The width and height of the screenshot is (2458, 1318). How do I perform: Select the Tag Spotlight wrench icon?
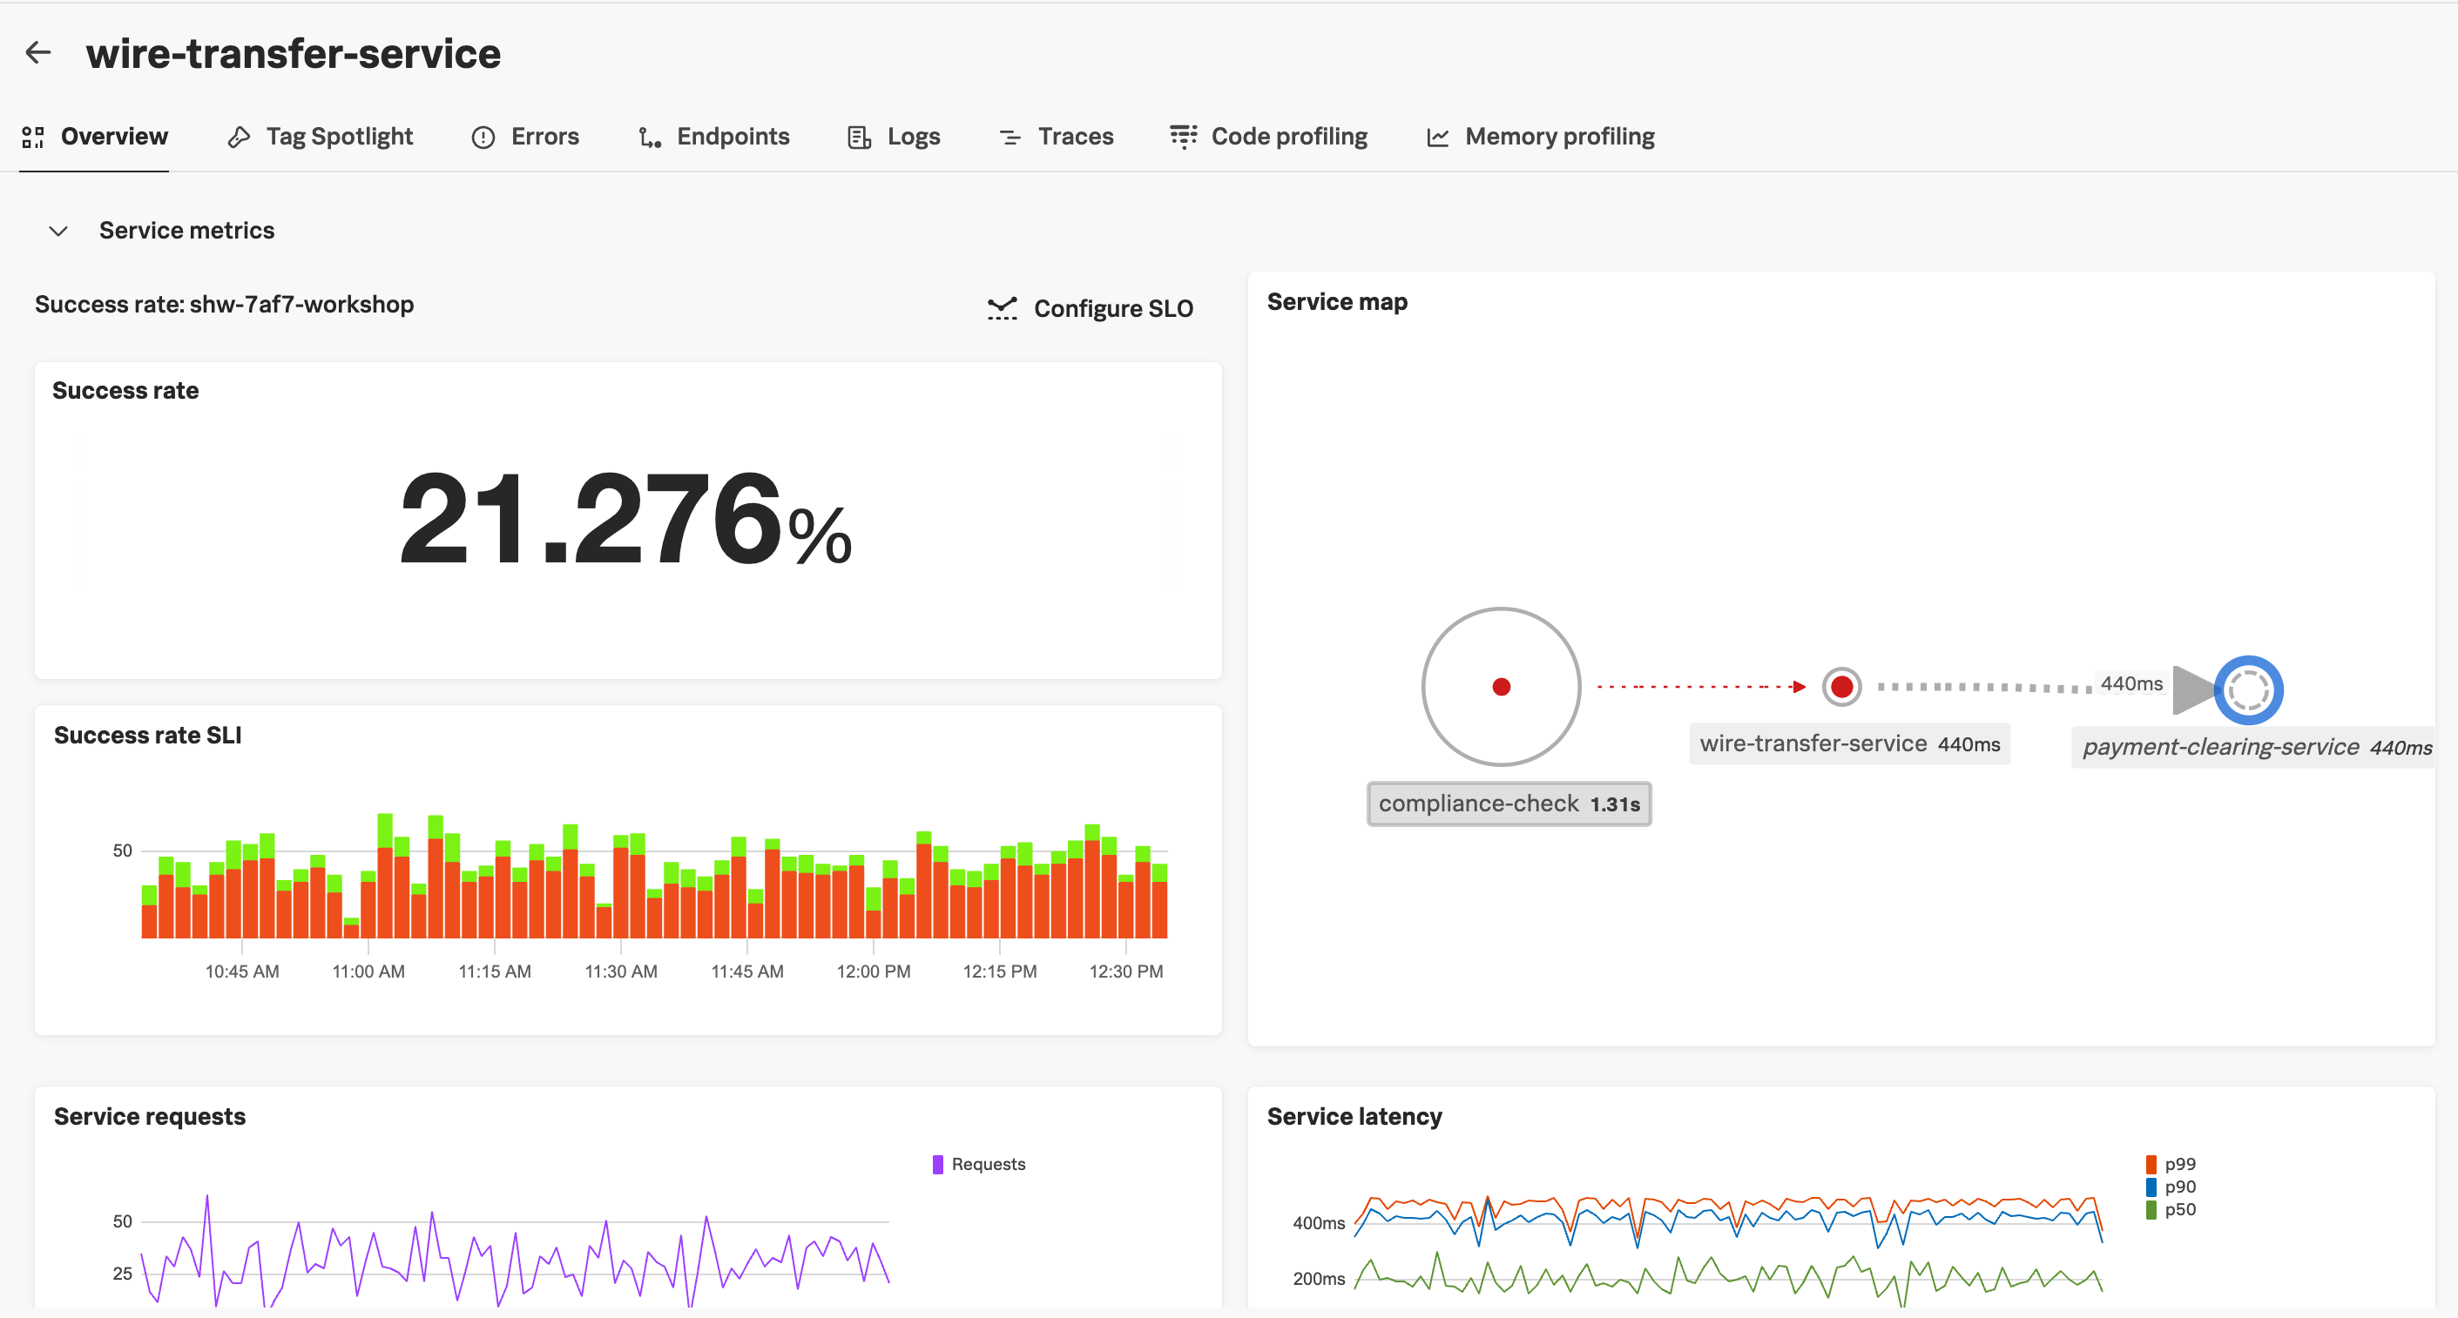click(x=239, y=137)
